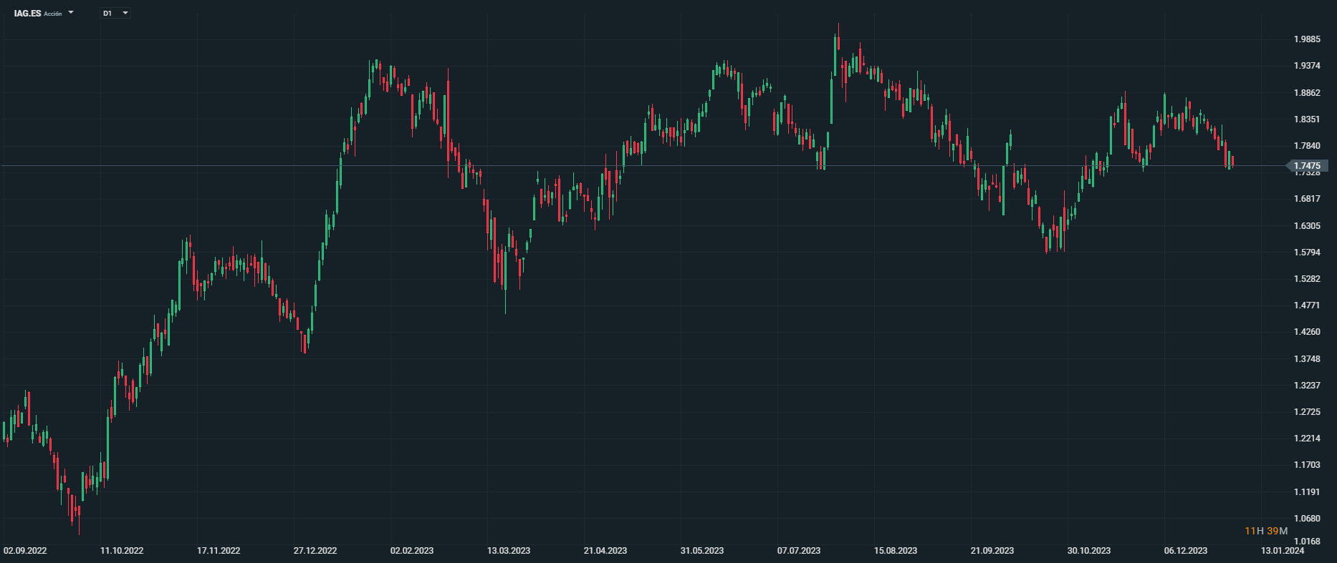Open the IAG.ES symbol dropdown arrow
This screenshot has height=563, width=1337.
[x=71, y=13]
